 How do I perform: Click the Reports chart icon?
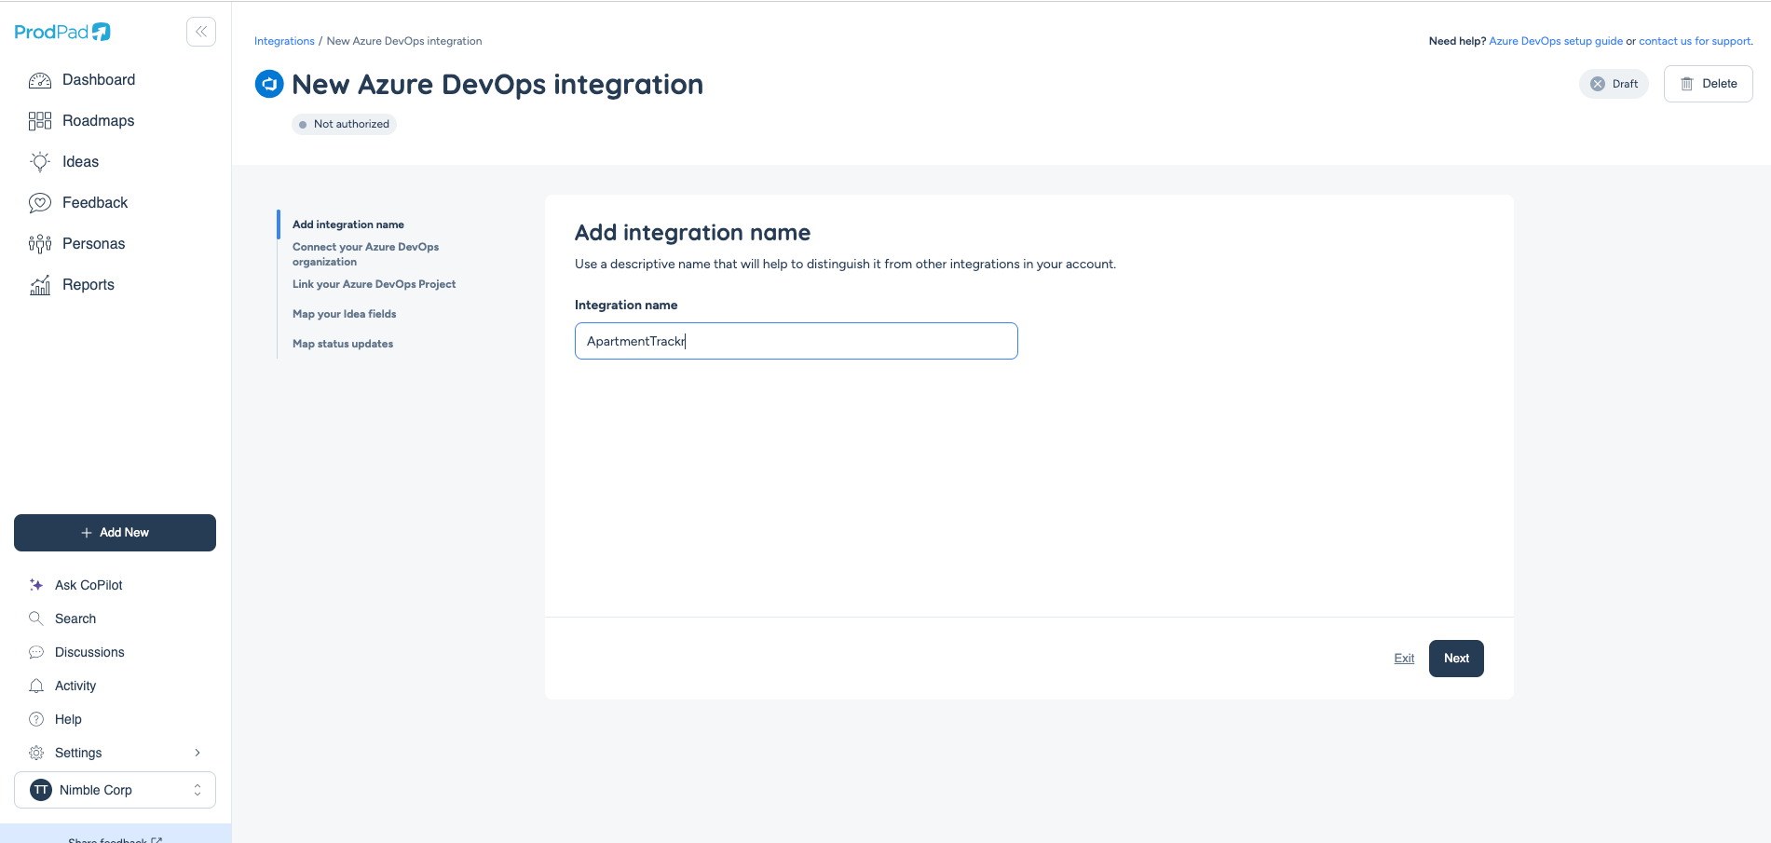coord(40,285)
